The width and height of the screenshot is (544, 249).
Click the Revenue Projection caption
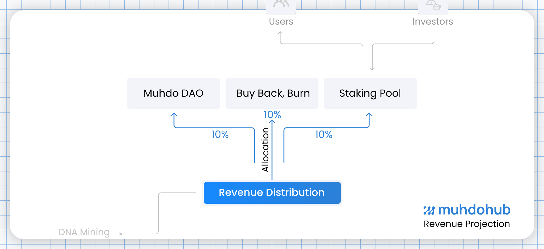click(467, 224)
